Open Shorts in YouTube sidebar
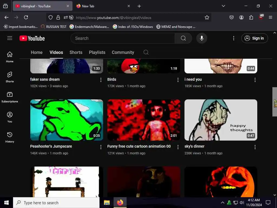Screen dimensions: 277x208 click(10, 77)
